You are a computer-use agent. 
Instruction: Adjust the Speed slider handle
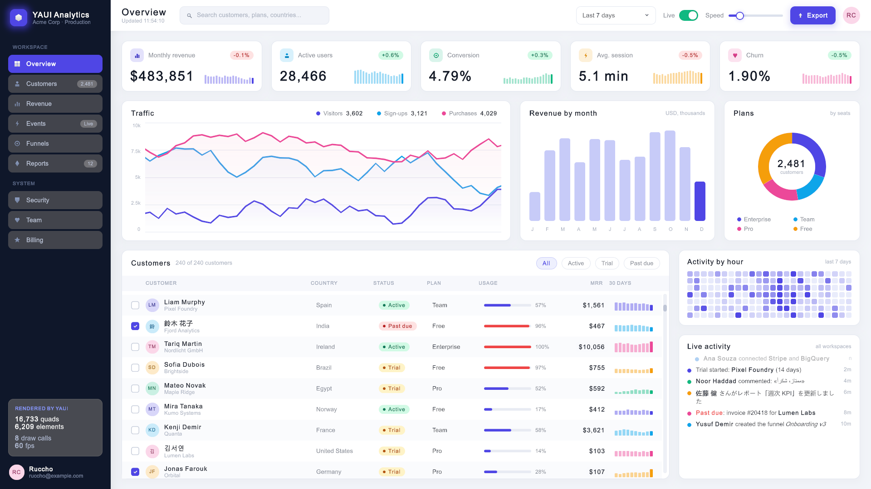740,16
